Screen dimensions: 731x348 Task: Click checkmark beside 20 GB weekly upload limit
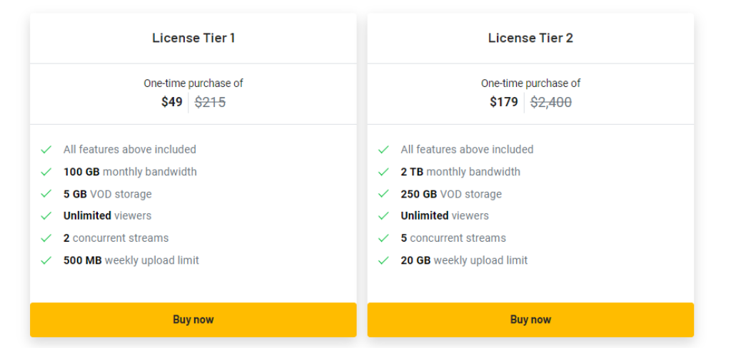[x=383, y=260]
